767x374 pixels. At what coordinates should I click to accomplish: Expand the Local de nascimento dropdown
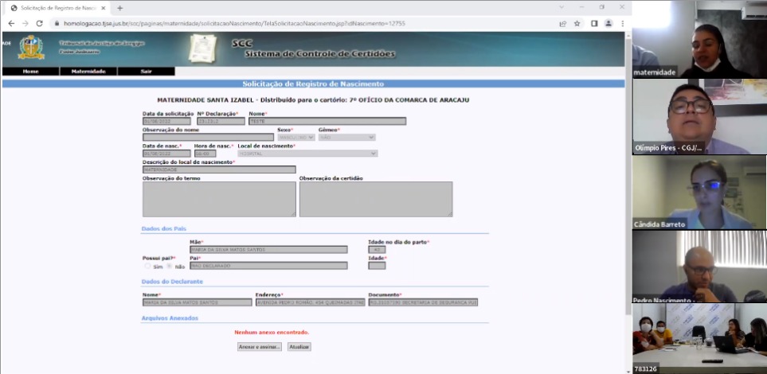[x=307, y=154]
